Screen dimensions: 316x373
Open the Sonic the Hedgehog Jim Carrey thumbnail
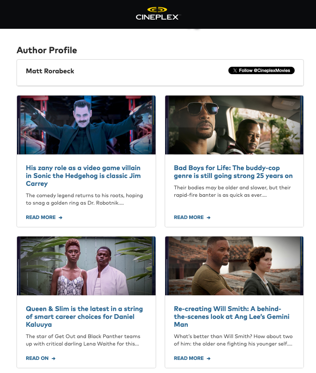86,125
